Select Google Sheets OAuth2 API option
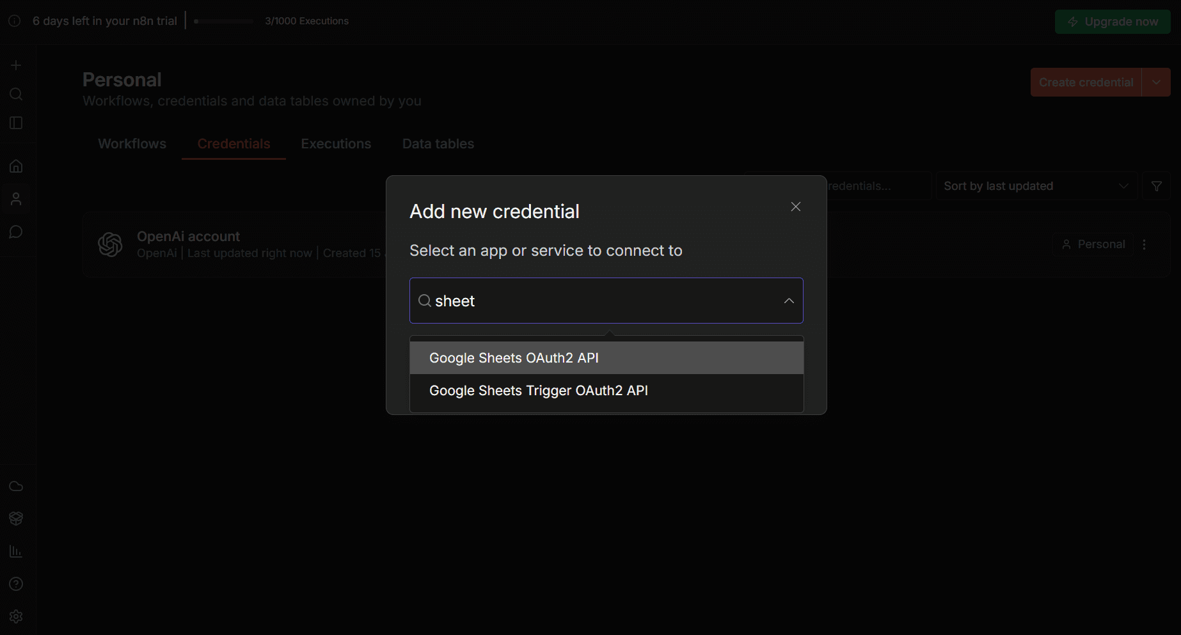This screenshot has height=635, width=1181. tap(606, 358)
